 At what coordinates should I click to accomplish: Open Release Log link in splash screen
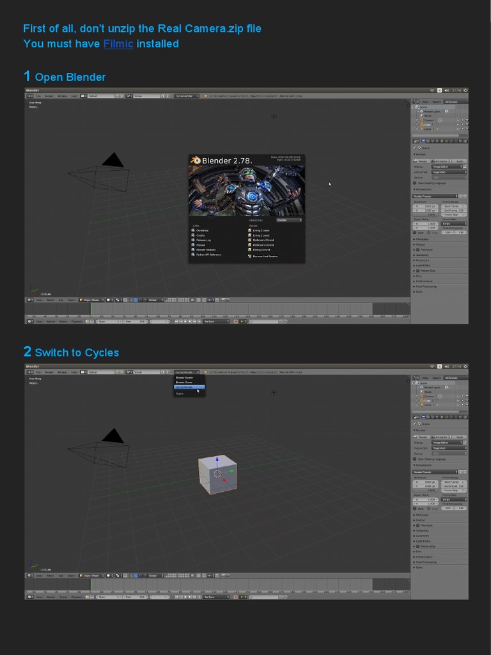[x=203, y=241]
